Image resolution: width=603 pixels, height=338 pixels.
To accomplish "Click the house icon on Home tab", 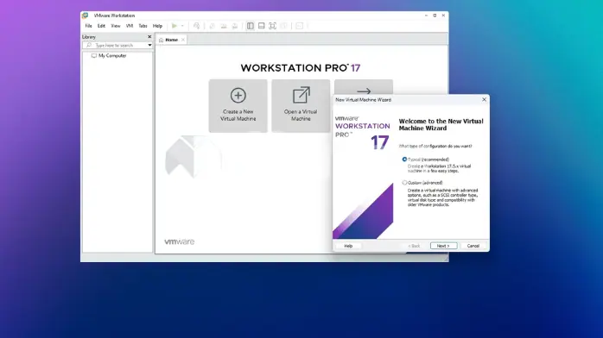I will point(162,40).
